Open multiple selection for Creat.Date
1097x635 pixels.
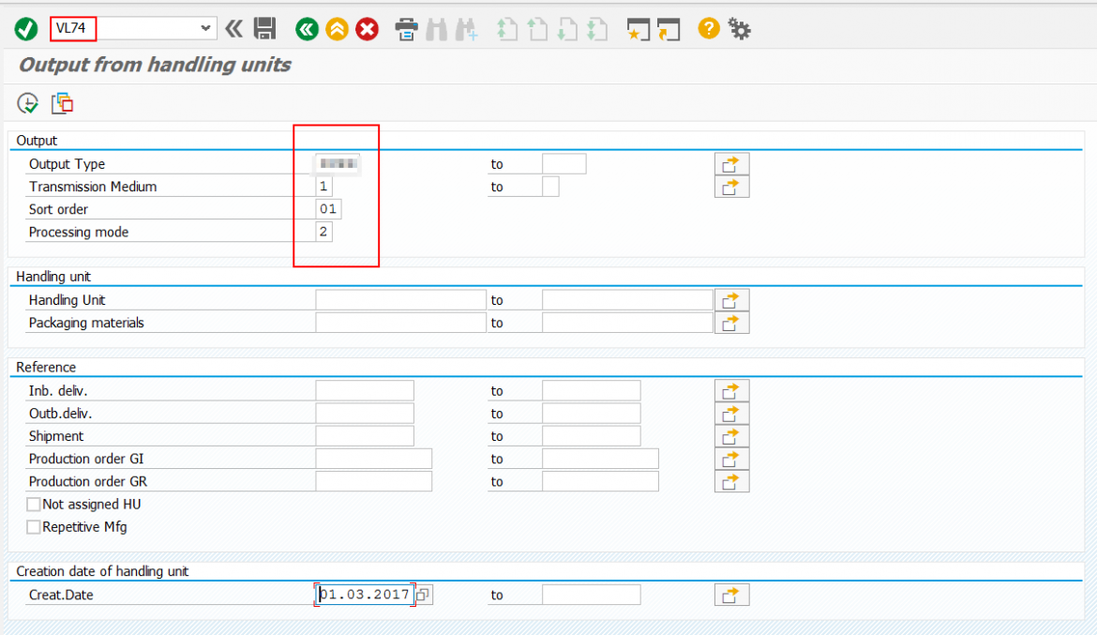coord(731,595)
